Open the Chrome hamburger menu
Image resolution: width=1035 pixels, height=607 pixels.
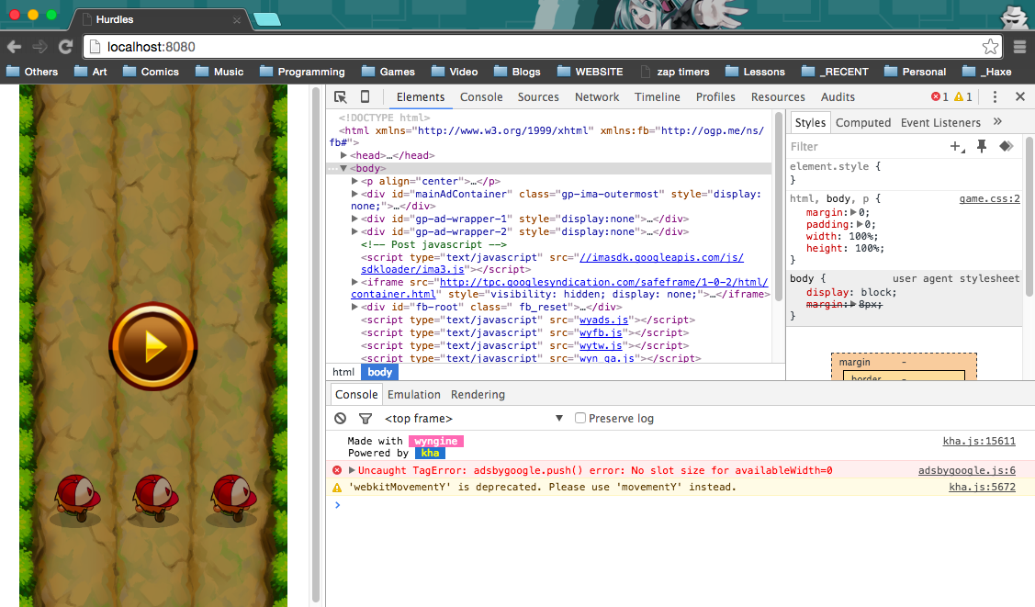click(x=1019, y=47)
